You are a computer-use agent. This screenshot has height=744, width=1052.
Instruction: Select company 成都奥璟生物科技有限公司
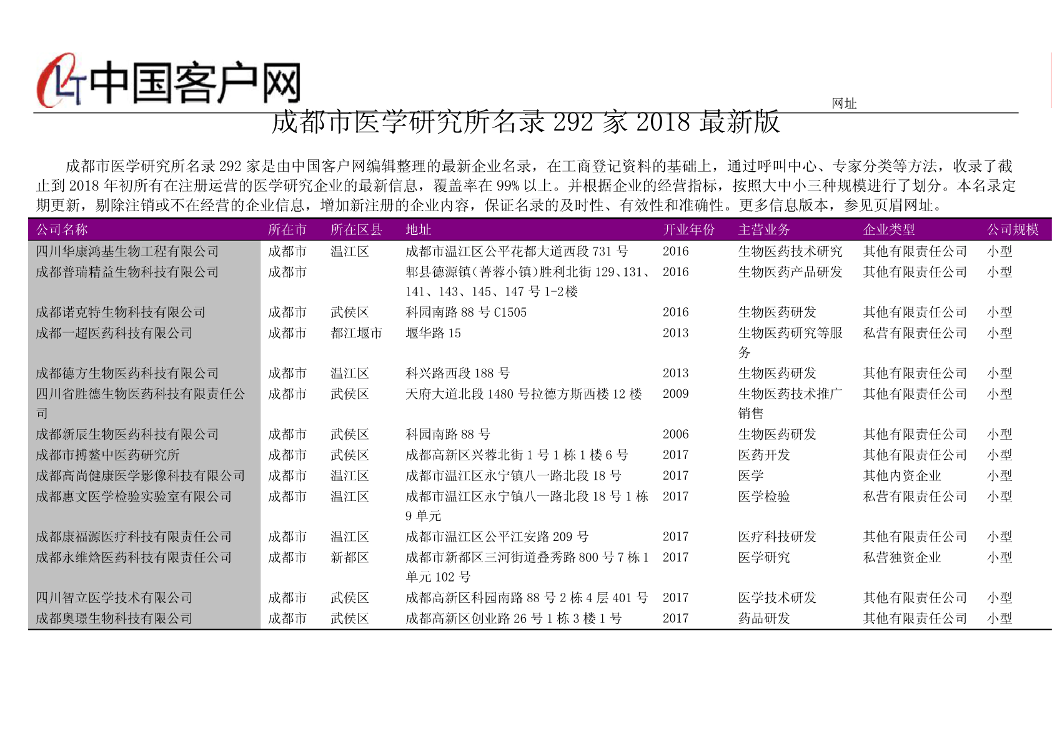tap(114, 618)
